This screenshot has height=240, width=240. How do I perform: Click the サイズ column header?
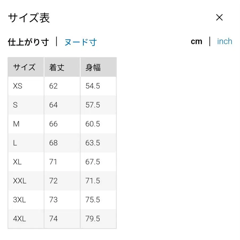(x=25, y=67)
